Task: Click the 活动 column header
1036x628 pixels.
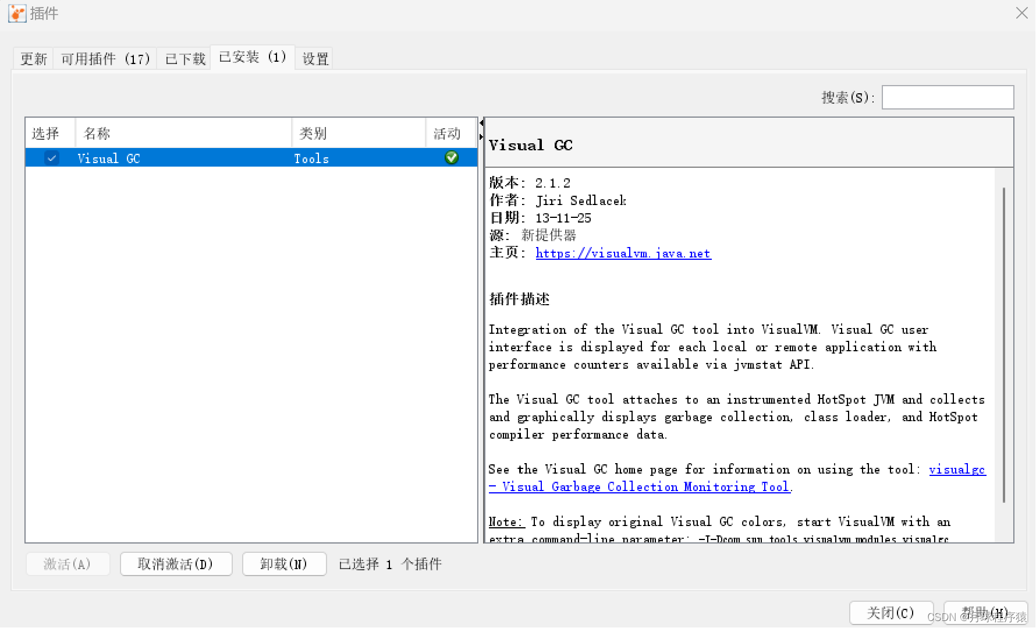Action: pyautogui.click(x=451, y=133)
